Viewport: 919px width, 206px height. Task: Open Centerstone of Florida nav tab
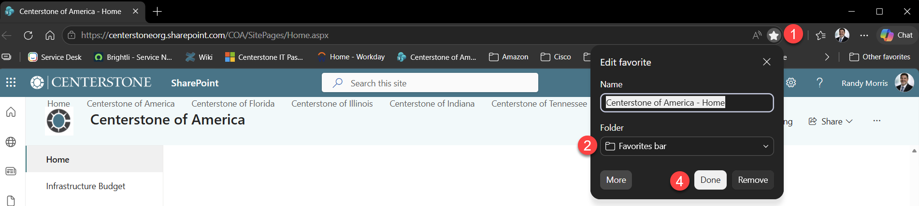coord(233,104)
